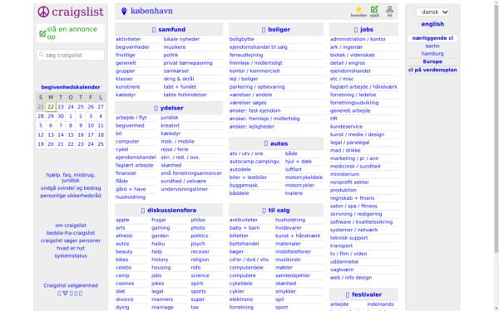Click the magnifier icon in search box
This screenshot has width=499, height=311.
point(42,55)
